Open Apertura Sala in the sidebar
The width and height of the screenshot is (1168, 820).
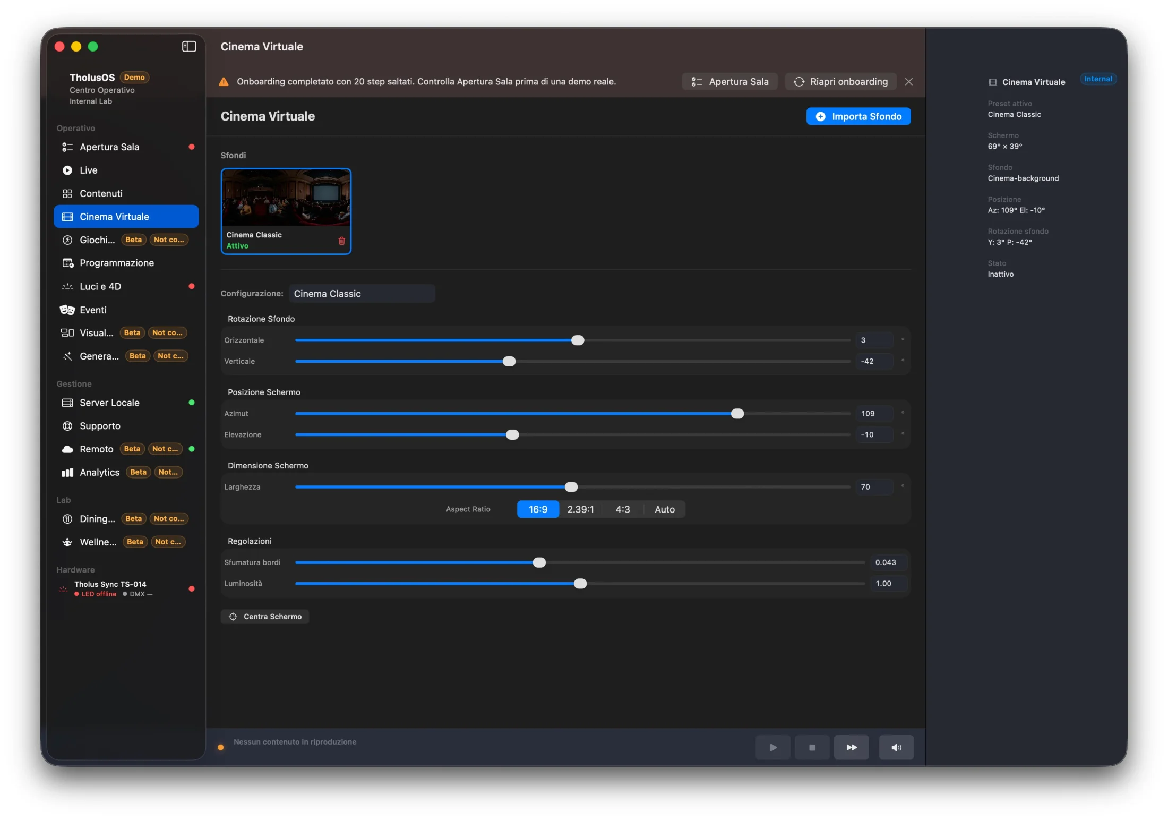tap(126, 147)
